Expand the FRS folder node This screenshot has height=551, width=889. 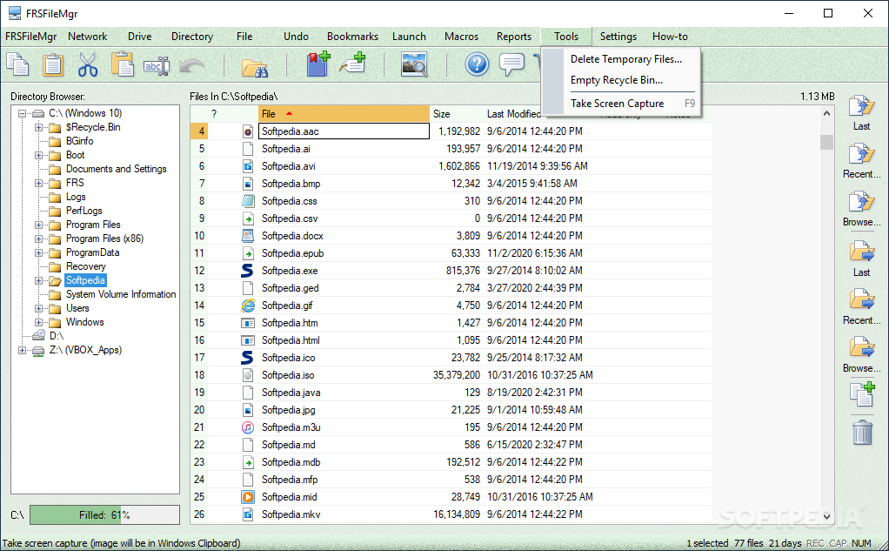pos(38,183)
